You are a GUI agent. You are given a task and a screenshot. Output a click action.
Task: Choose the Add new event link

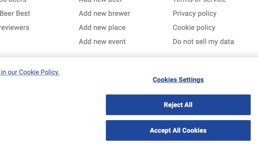click(x=102, y=42)
